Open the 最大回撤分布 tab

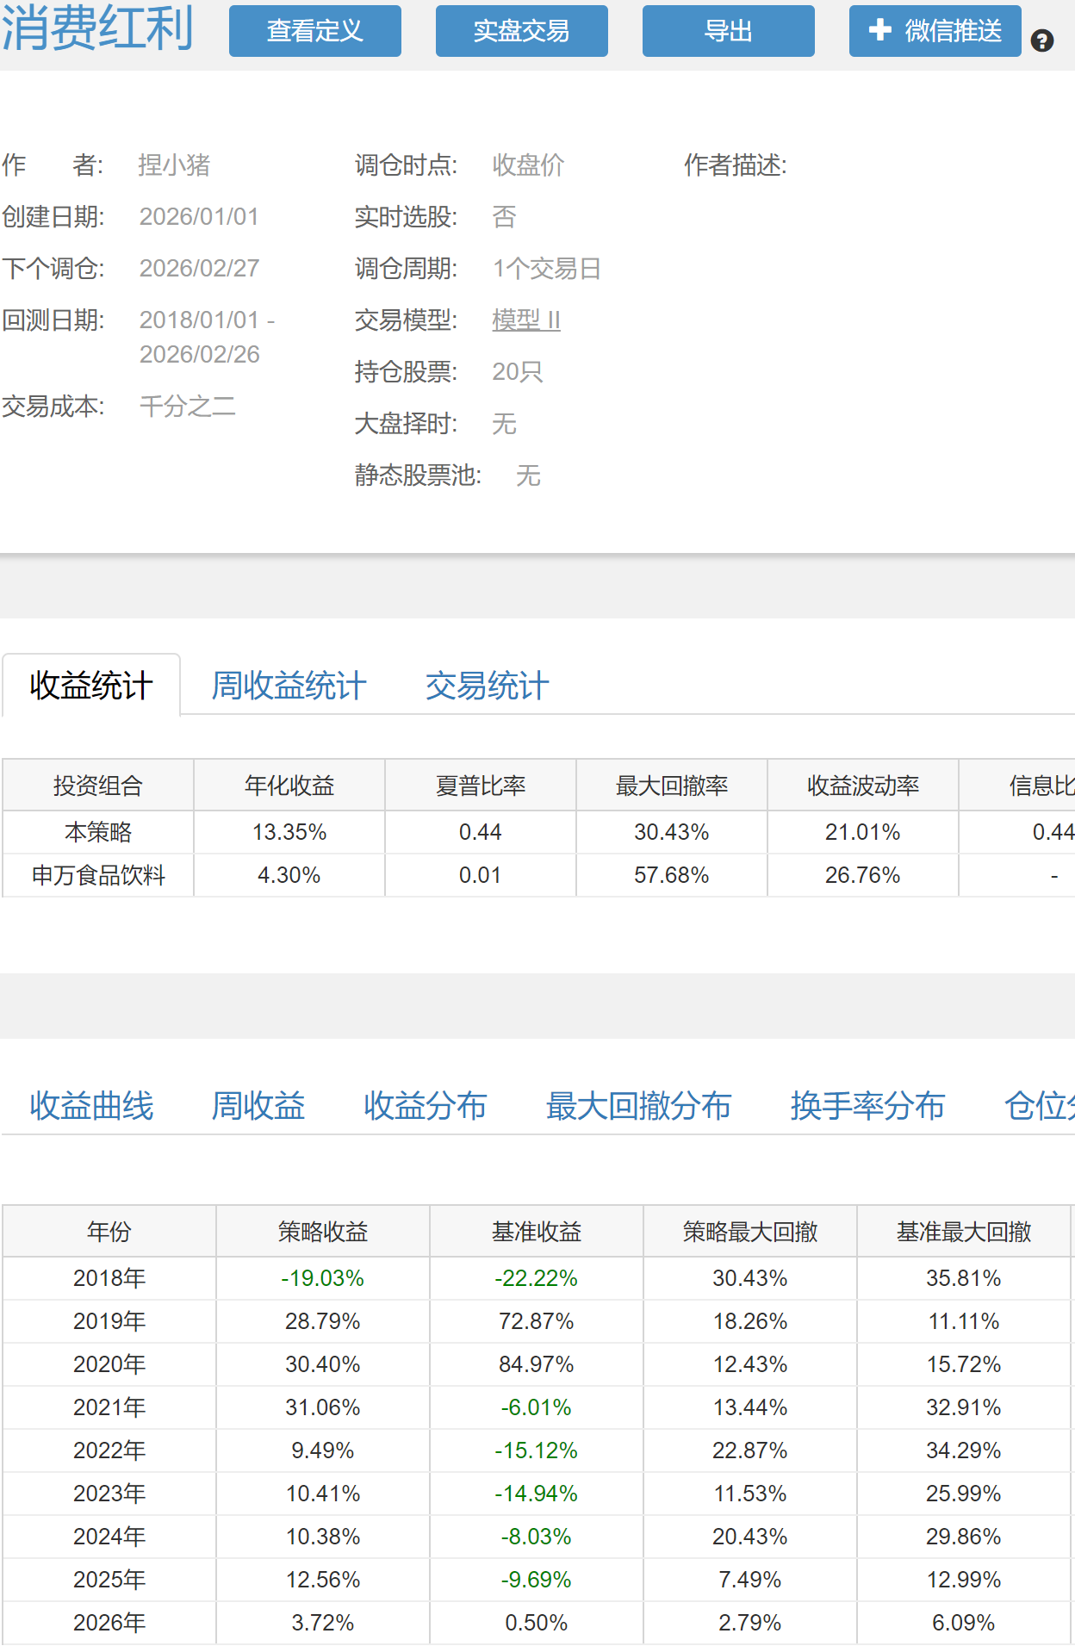[639, 1106]
